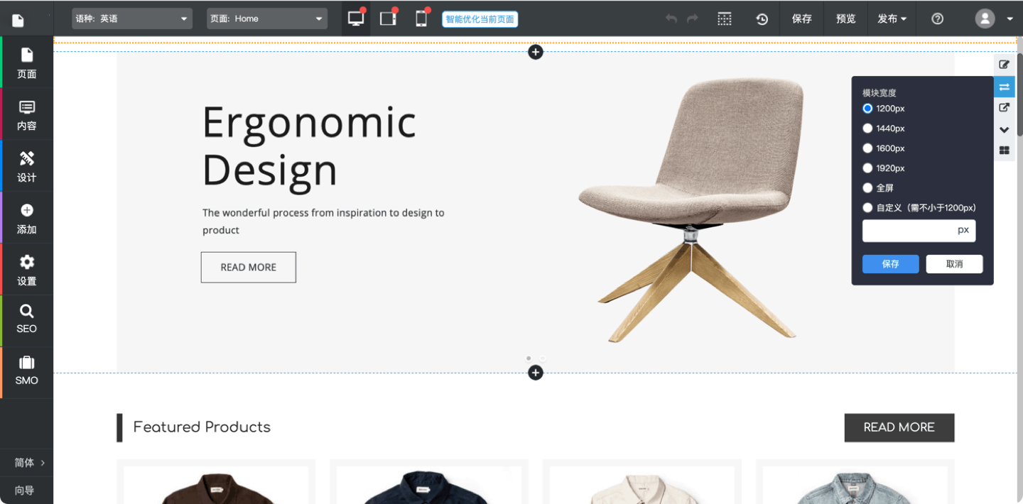Open the 页面 Home page dropdown
The image size is (1023, 504).
pyautogui.click(x=267, y=19)
